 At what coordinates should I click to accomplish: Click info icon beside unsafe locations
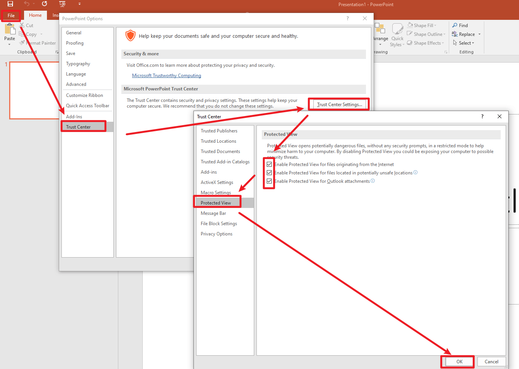[416, 172]
